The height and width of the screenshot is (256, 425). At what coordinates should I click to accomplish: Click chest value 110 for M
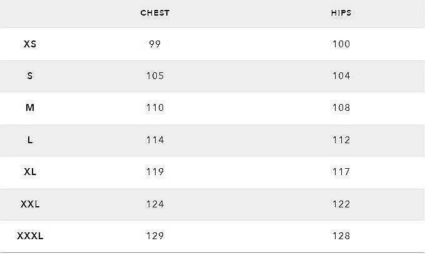click(x=155, y=108)
